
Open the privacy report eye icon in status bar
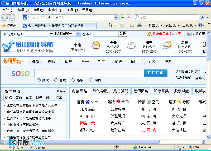116,147
